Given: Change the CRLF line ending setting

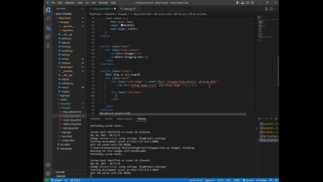Looking at the screenshot, I should coord(228,180).
